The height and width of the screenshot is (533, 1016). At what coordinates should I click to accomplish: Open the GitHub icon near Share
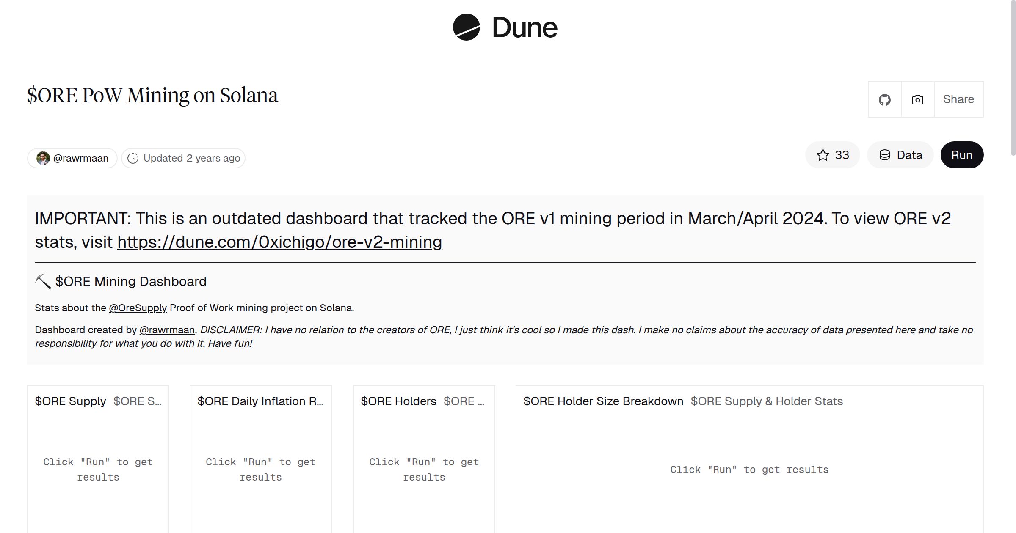(885, 99)
